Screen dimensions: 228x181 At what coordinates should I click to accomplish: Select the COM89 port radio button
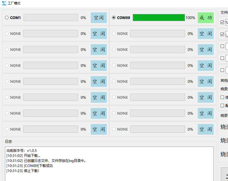point(114,18)
